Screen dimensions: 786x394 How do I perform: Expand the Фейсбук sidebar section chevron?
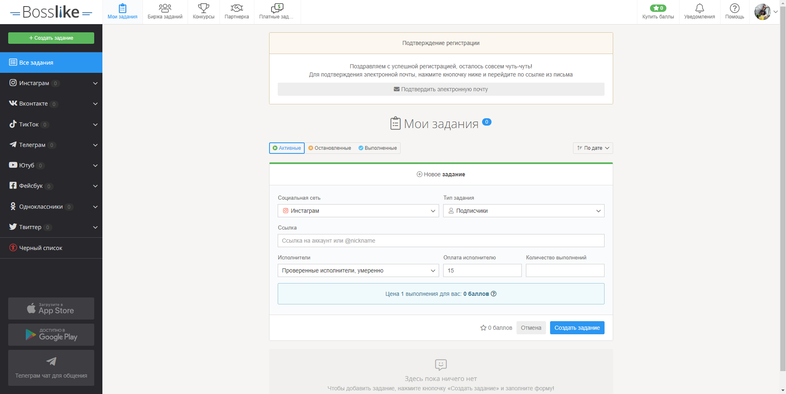(95, 186)
